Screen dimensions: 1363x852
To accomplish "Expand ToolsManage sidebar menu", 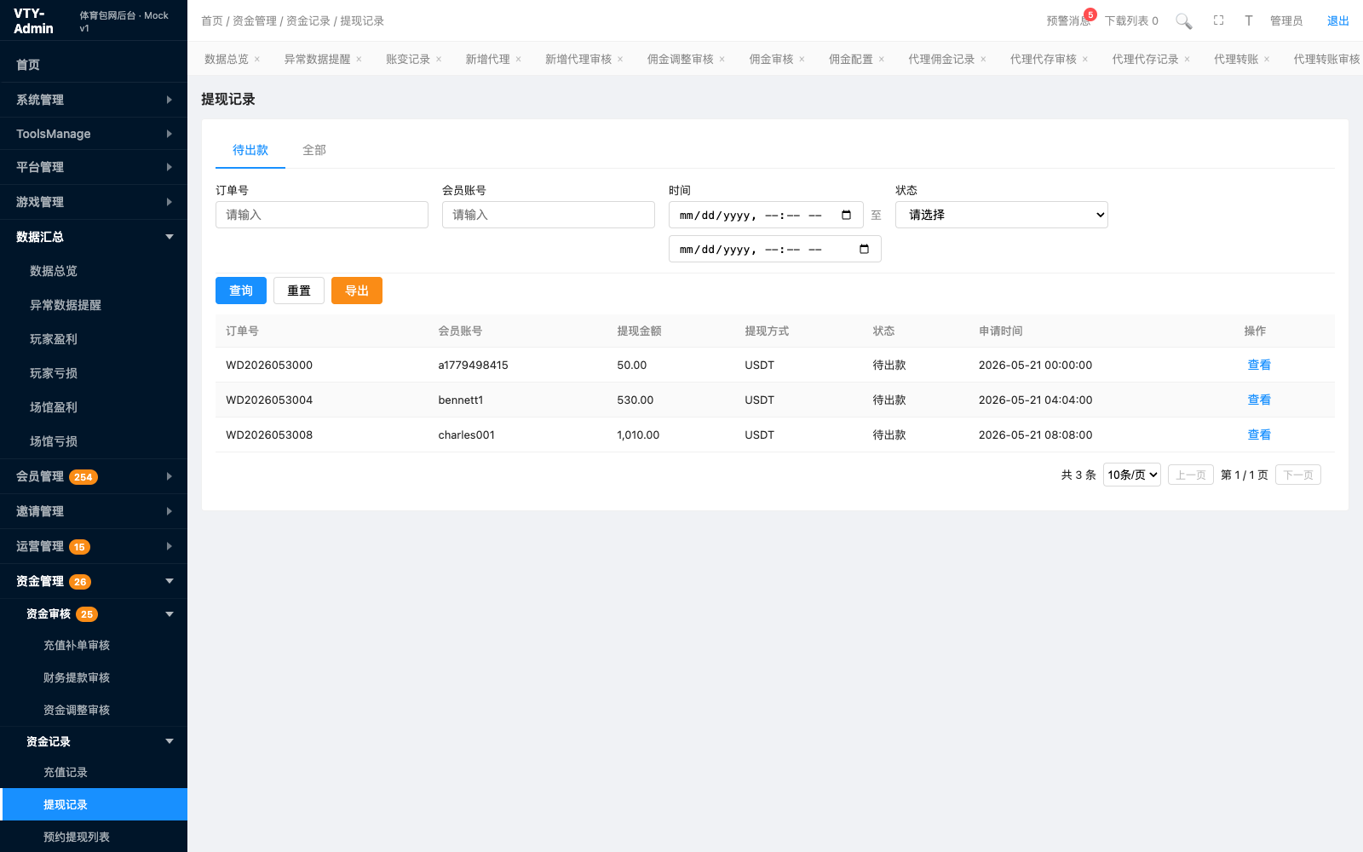I will point(94,134).
